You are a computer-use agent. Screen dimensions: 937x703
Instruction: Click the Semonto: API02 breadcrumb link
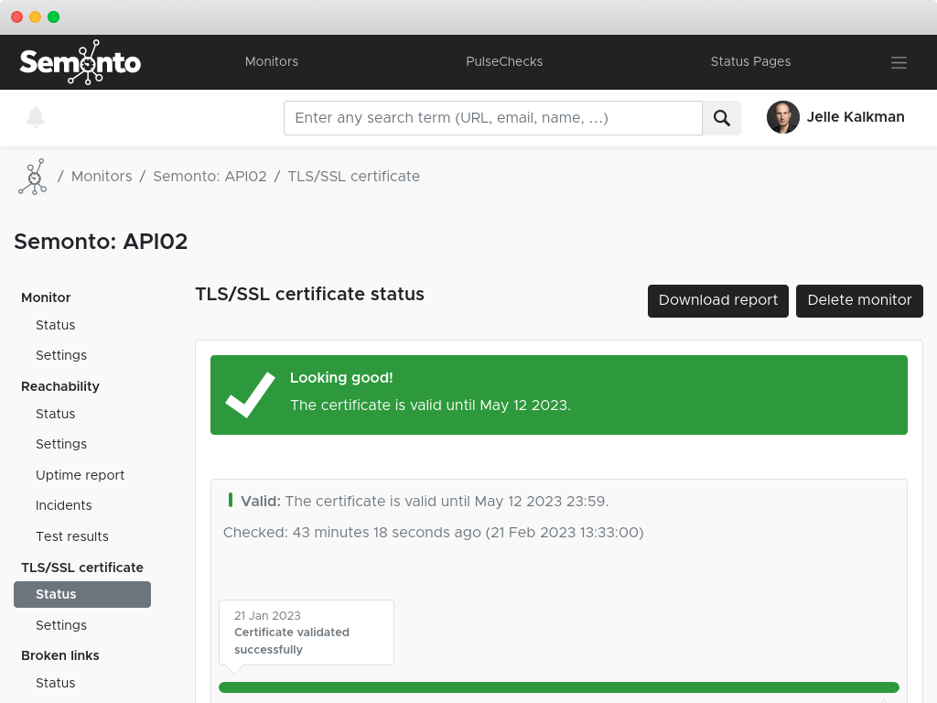(x=210, y=176)
